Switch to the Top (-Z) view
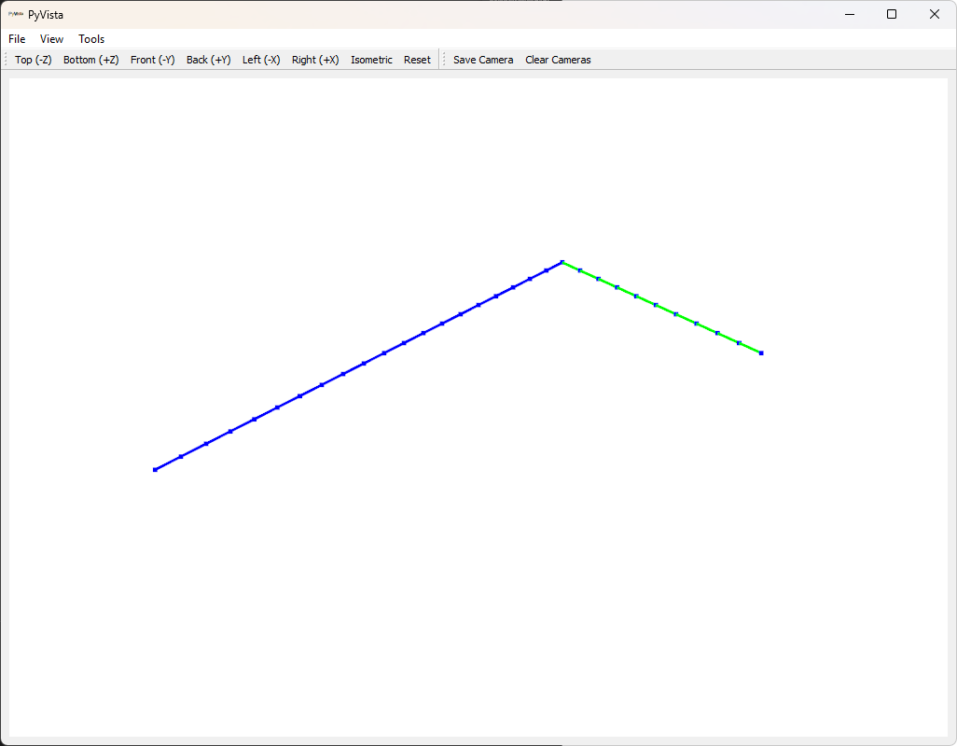Screen dimensions: 957x746 pyautogui.click(x=33, y=59)
